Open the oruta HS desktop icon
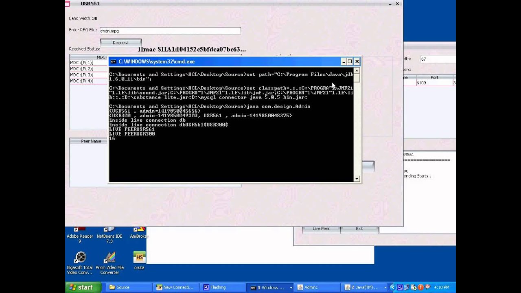The image size is (521, 293). coord(139,260)
